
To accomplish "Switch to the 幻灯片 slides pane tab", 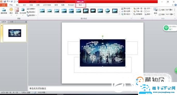I will coord(4,22).
